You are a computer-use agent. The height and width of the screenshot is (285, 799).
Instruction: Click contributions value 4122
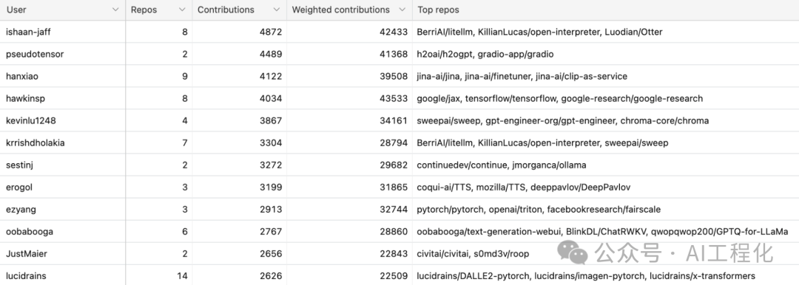click(x=271, y=76)
